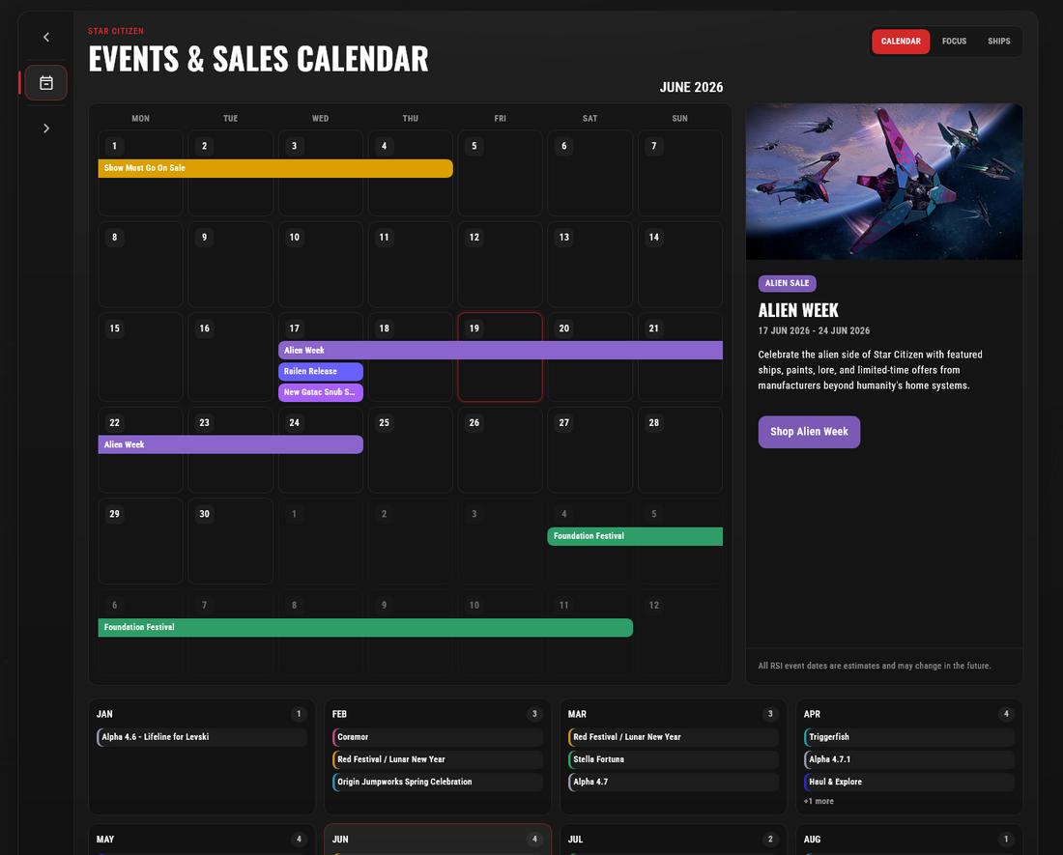Viewport: 1063px width, 855px height.
Task: Expand +1 more events in APR
Action: point(819,802)
